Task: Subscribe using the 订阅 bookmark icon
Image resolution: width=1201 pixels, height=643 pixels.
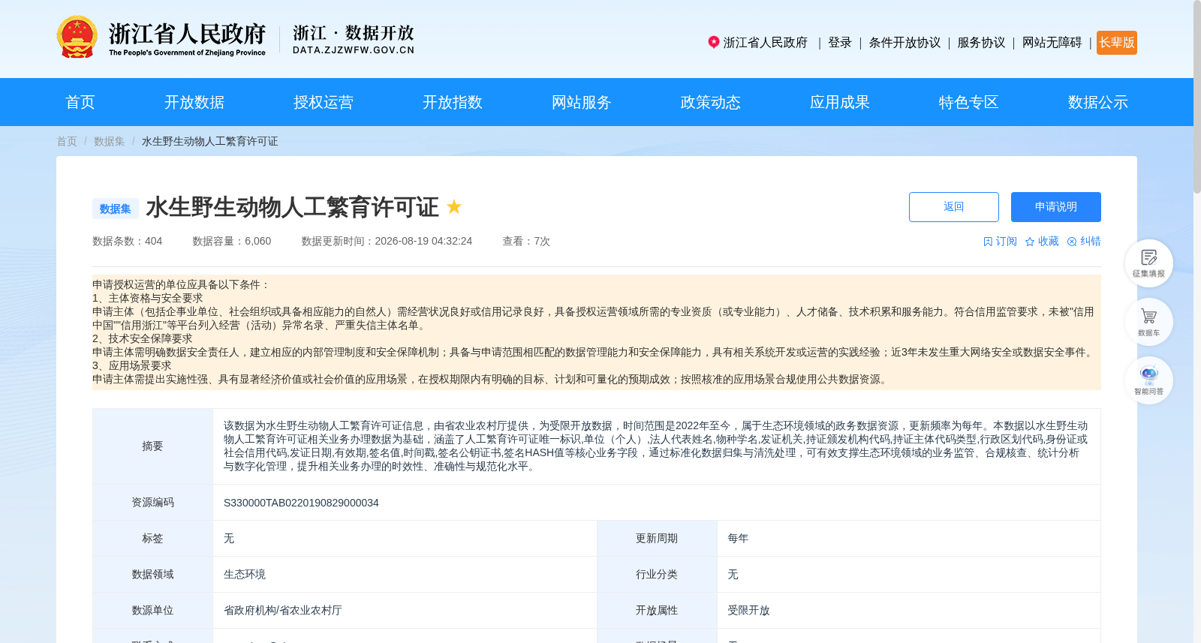Action: pyautogui.click(x=988, y=242)
